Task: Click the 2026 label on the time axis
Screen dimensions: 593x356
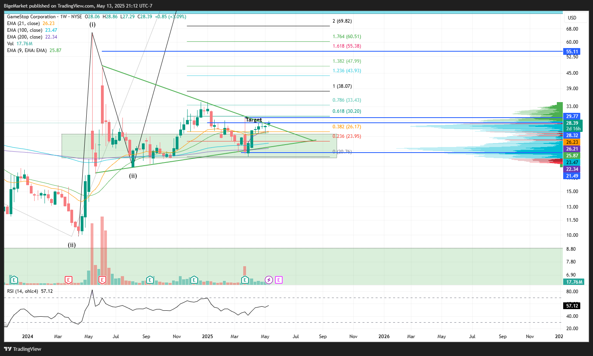Action: point(384,337)
